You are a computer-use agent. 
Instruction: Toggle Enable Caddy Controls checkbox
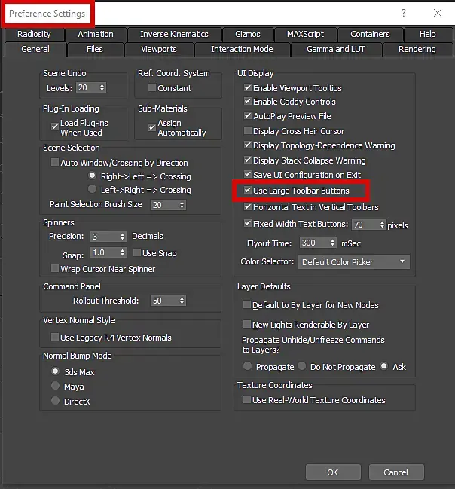pos(248,101)
